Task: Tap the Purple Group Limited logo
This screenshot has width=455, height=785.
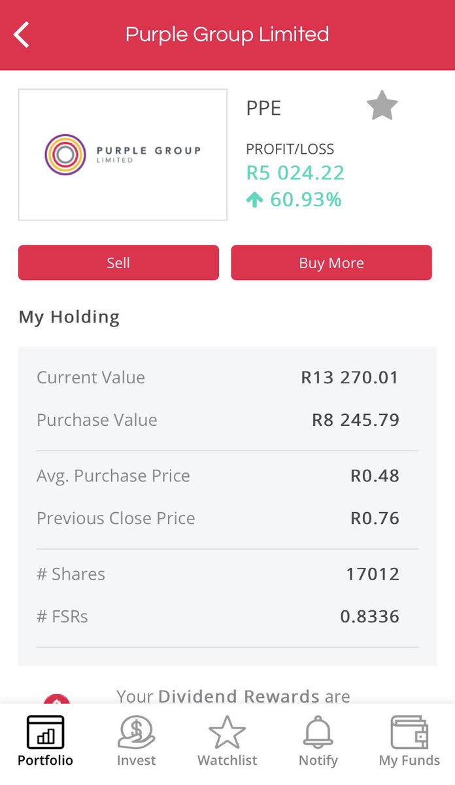Action: (x=123, y=154)
